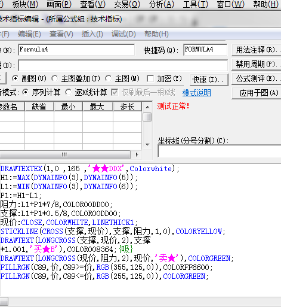Open the 查看(V) main menu
Image resolution: width=281 pixels, height=307 pixels.
click(92, 4)
